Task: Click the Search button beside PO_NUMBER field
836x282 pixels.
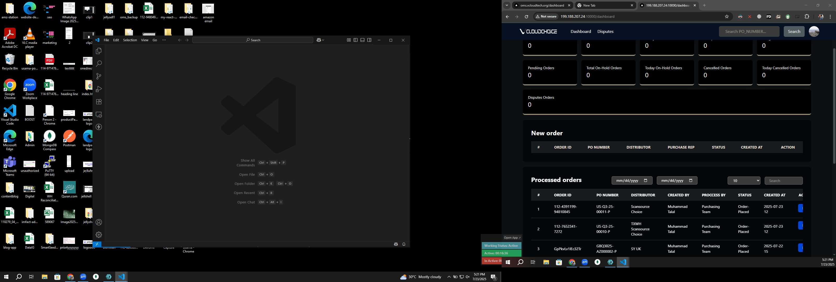Action: (x=794, y=32)
